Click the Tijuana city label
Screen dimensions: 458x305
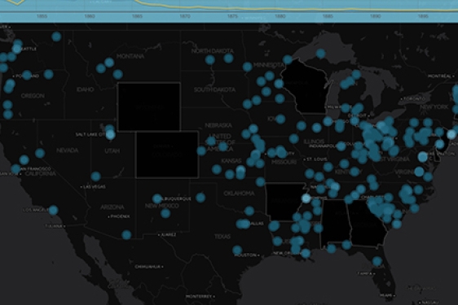(x=55, y=226)
